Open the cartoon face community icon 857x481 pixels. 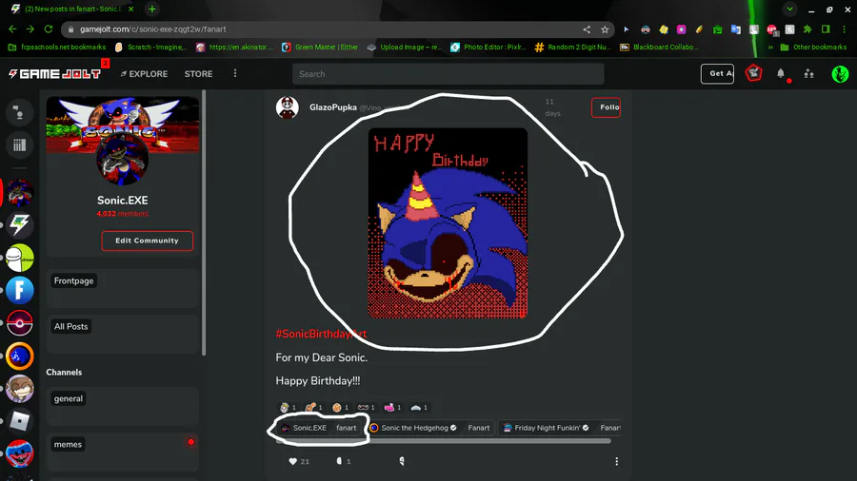tap(20, 388)
